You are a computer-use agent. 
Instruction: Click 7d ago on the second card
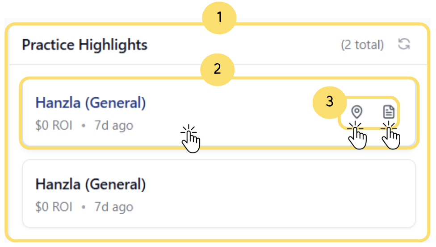(113, 207)
